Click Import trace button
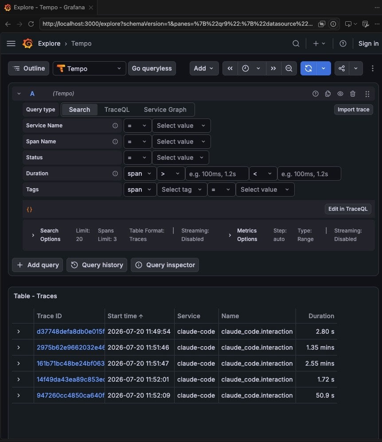The width and height of the screenshot is (382, 442). (353, 110)
